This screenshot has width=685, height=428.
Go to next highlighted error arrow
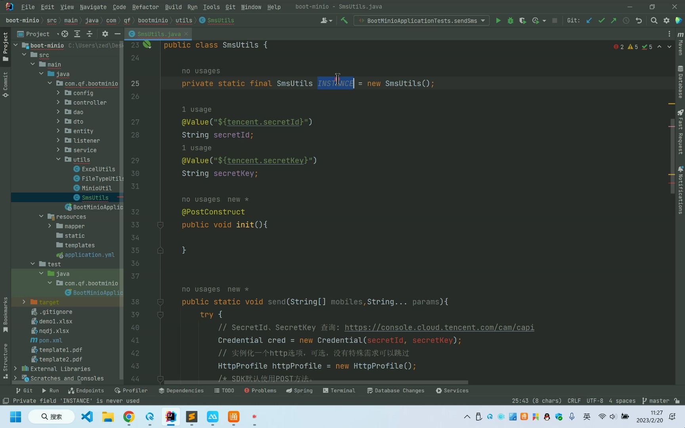pos(669,47)
